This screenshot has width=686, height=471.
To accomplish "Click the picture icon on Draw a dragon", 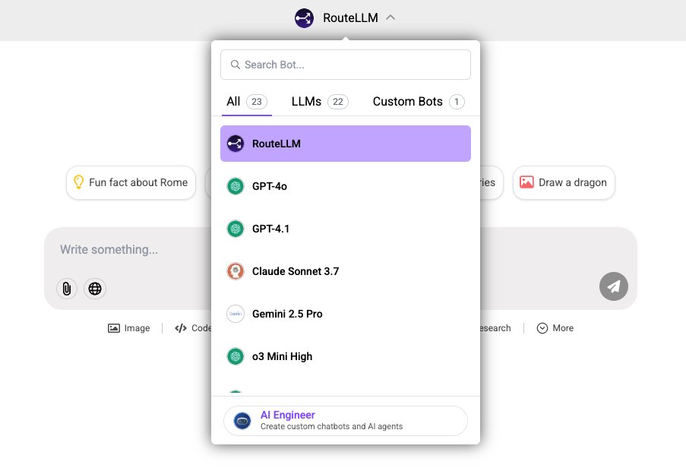I will (x=526, y=182).
